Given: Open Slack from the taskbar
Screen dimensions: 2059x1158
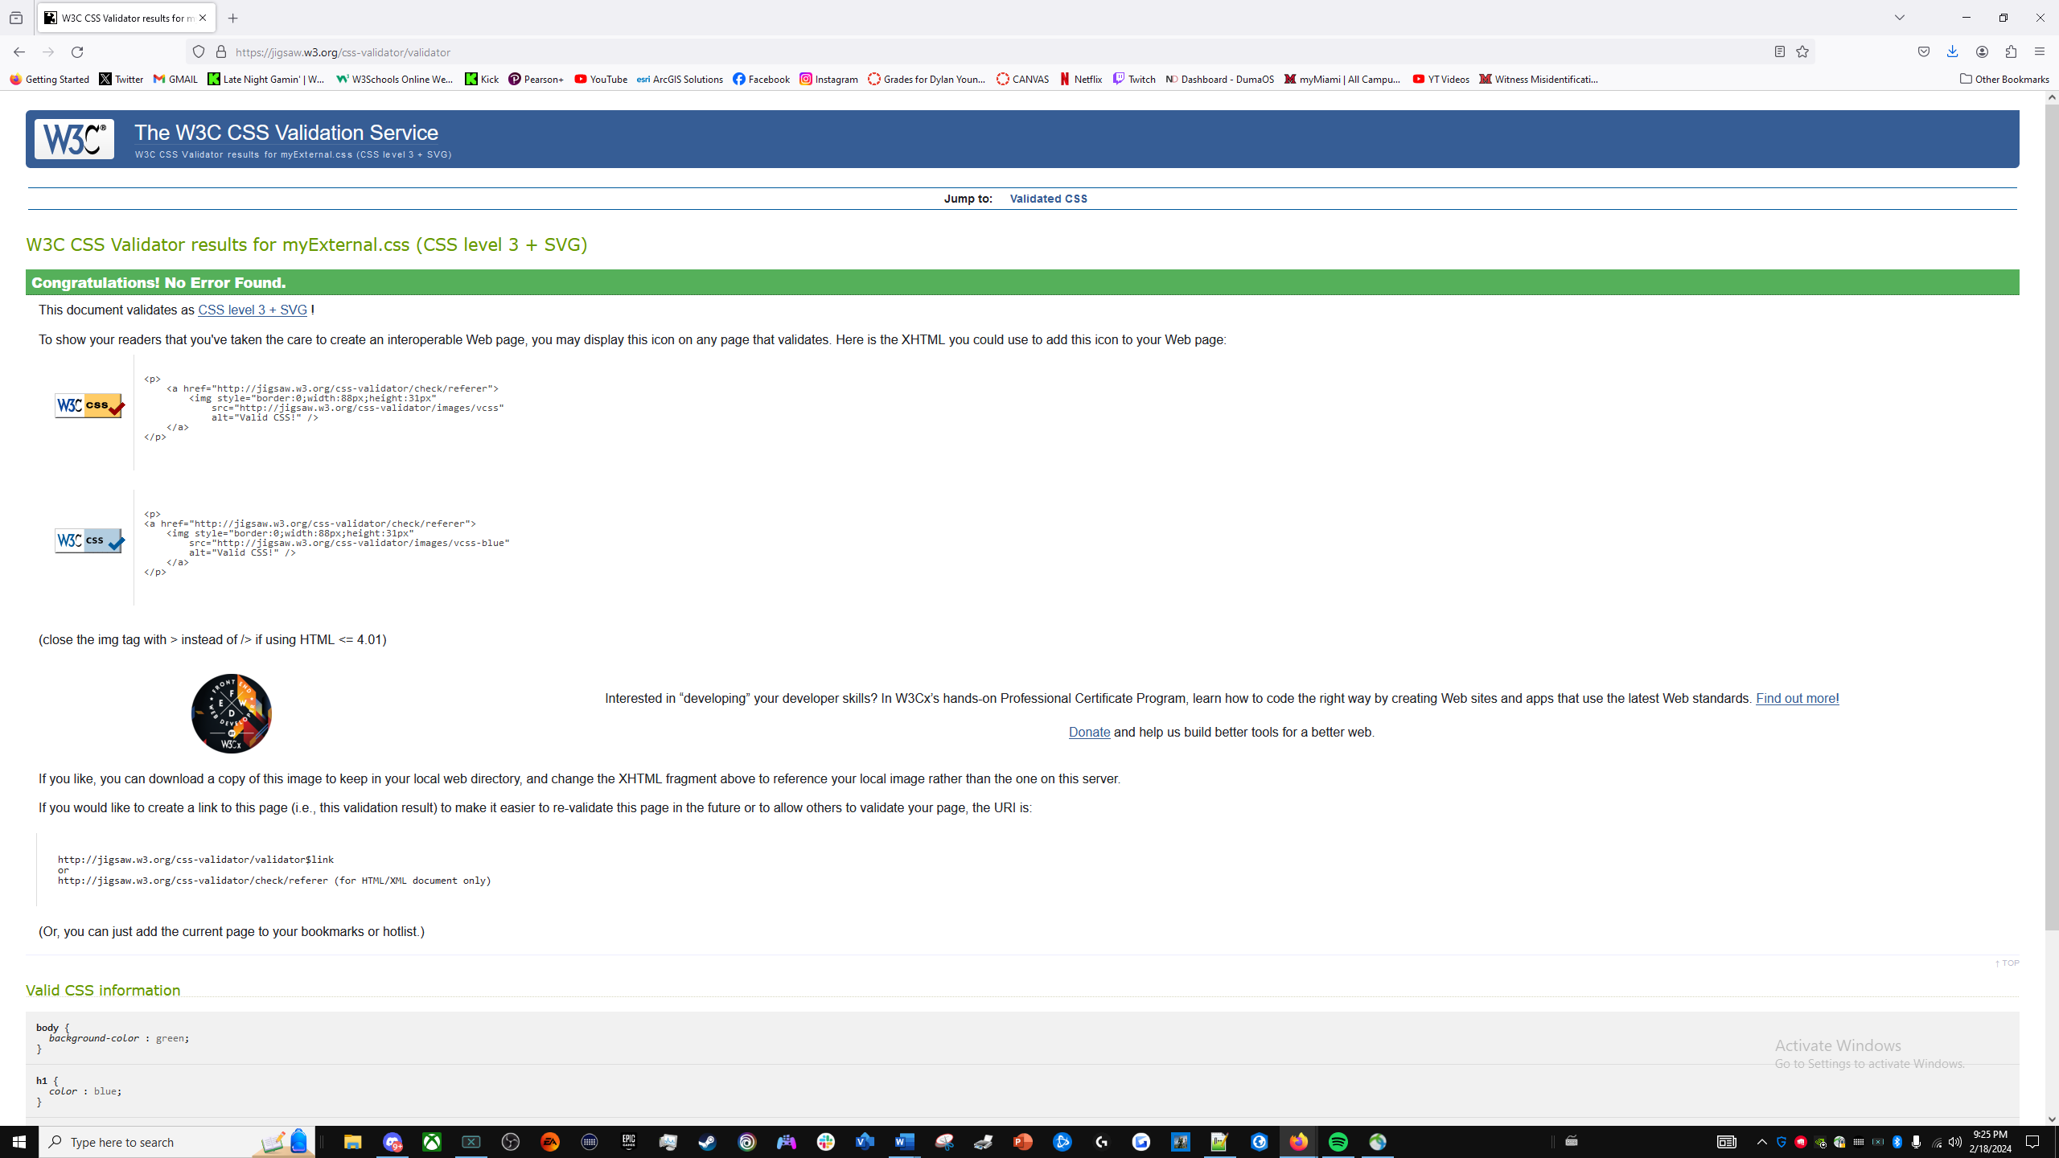Looking at the screenshot, I should click(x=826, y=1142).
